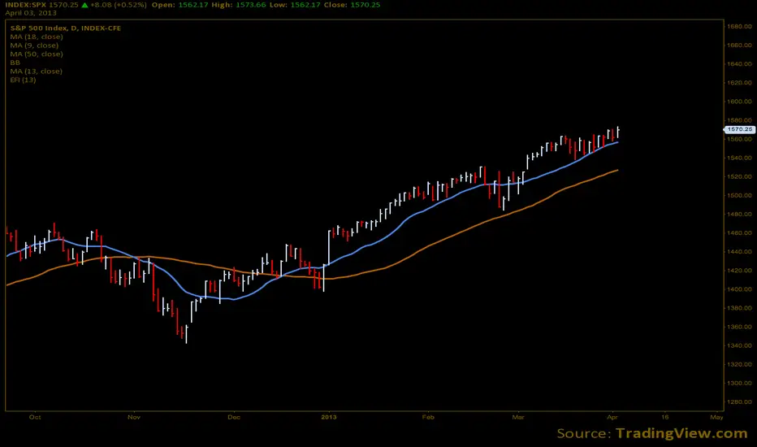Viewport: 757px width, 447px height.
Task: Select the 2013 marker on time axis
Action: click(329, 417)
